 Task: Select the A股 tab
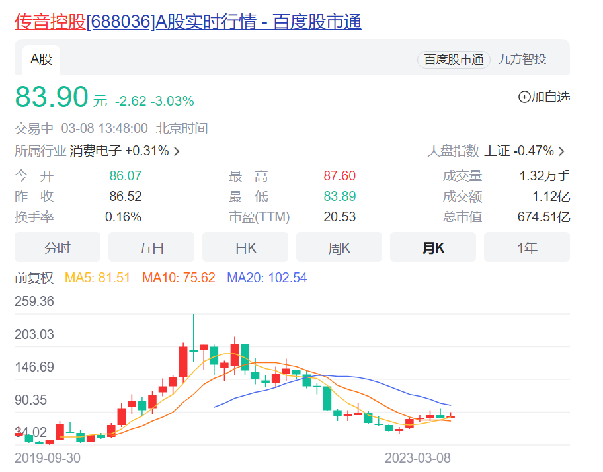click(41, 59)
